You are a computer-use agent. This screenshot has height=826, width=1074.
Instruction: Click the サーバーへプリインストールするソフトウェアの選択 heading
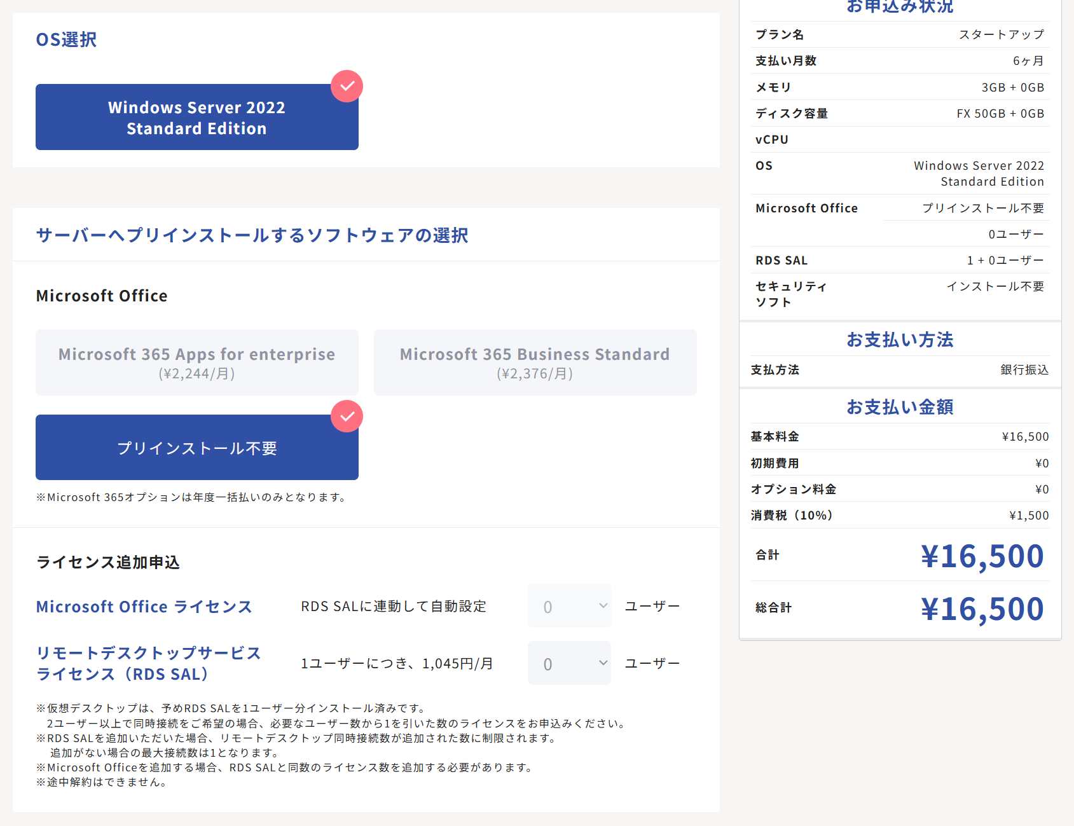tap(252, 235)
